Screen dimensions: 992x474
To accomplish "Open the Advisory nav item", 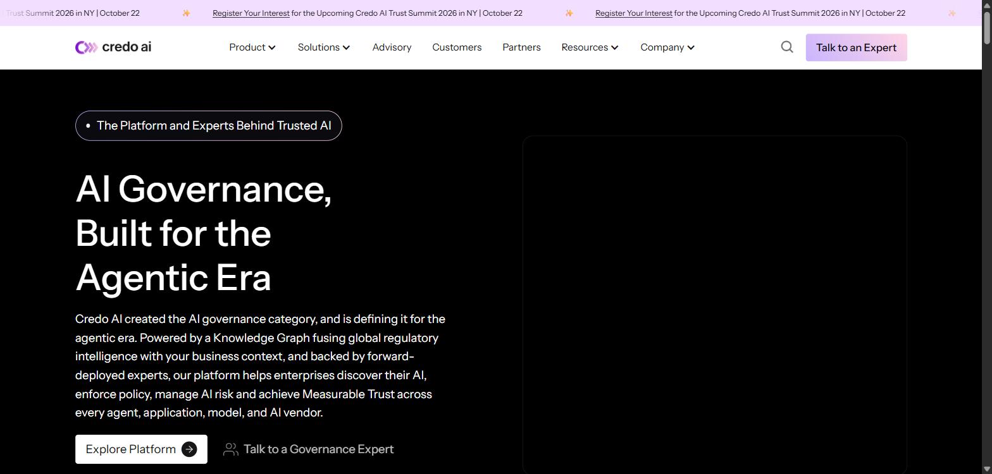I will [x=392, y=47].
